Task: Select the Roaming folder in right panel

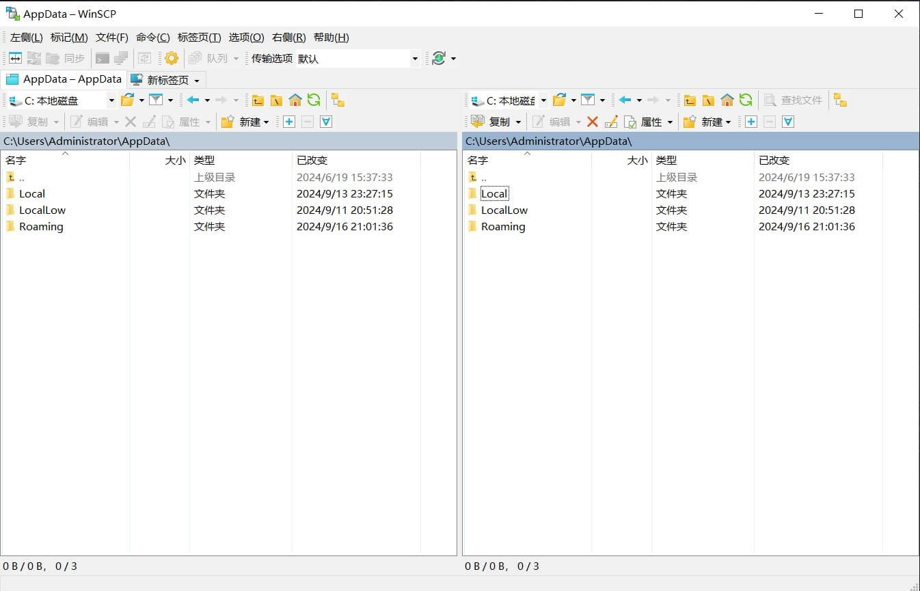Action: tap(503, 226)
